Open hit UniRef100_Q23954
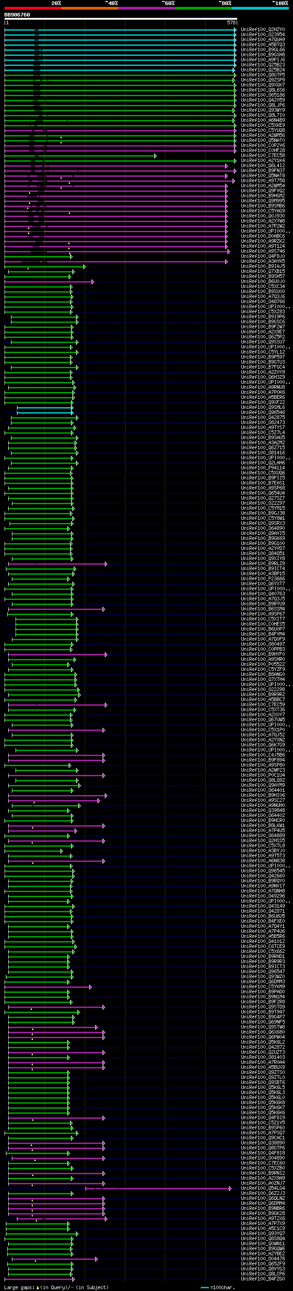The width and height of the screenshot is (293, 1291). [x=263, y=35]
